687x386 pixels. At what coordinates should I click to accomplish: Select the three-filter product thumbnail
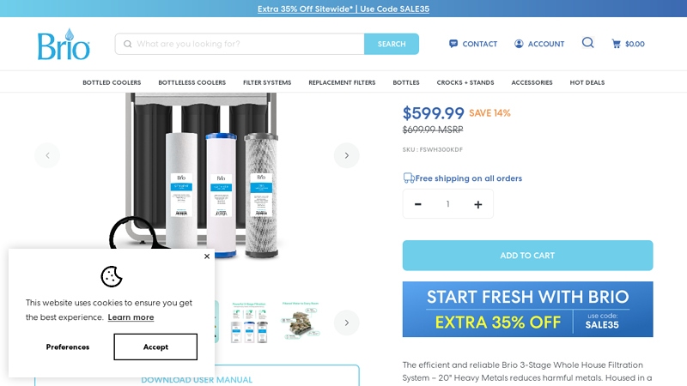(249, 323)
